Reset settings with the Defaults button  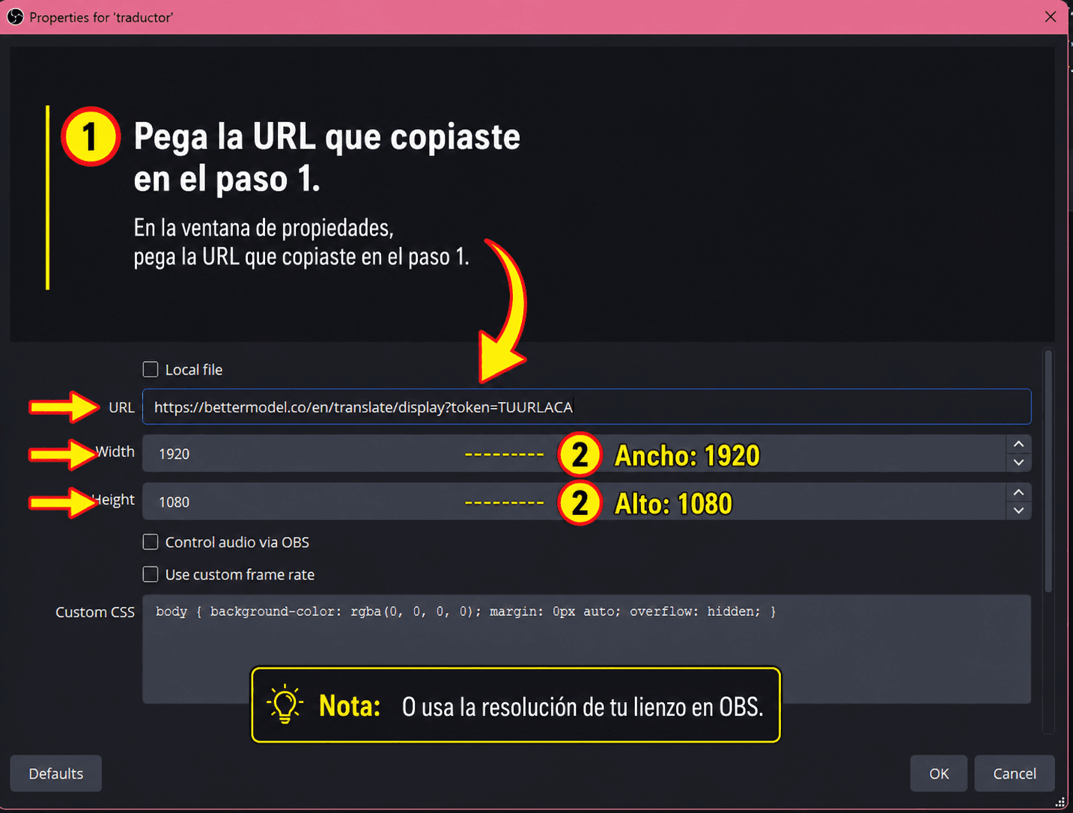56,773
